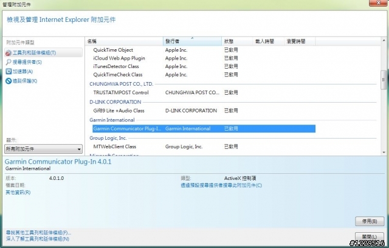Select Garmin Communicator Plug-In row
This screenshot has width=389, height=248.
pyautogui.click(x=204, y=128)
